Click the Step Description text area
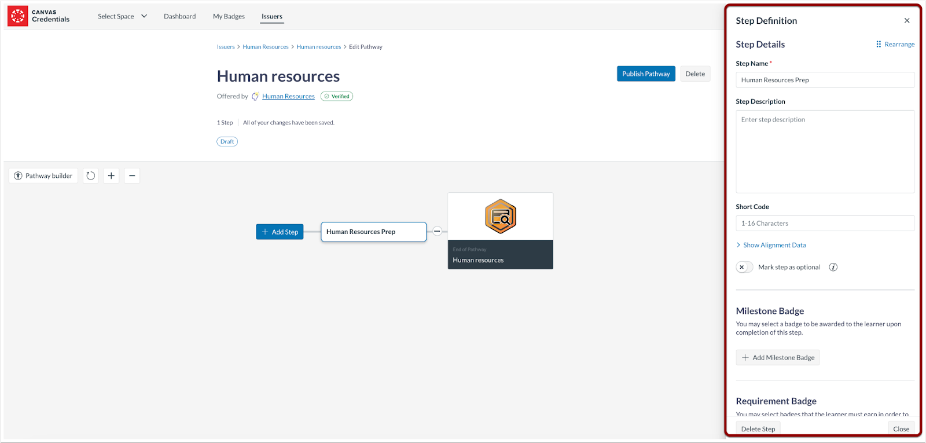926x443 pixels. coord(825,152)
